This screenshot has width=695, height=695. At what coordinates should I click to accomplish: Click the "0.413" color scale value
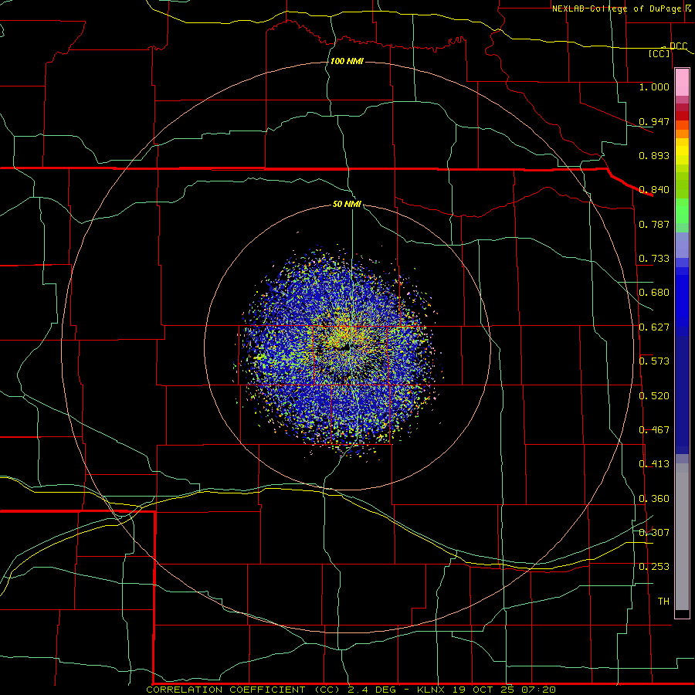tap(654, 464)
